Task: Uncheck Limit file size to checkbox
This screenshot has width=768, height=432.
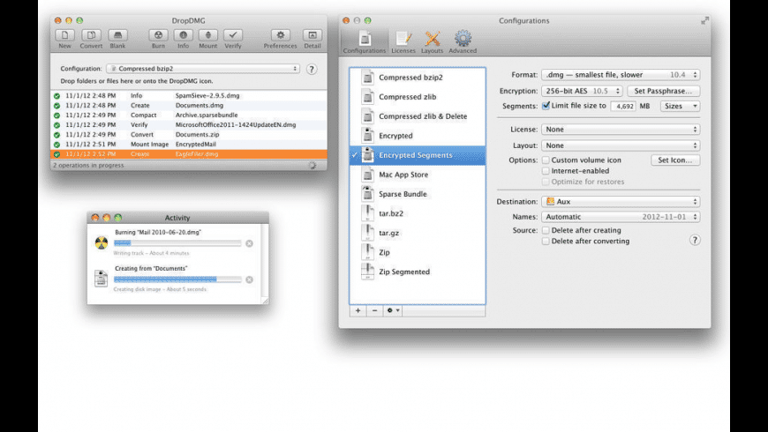Action: 546,106
